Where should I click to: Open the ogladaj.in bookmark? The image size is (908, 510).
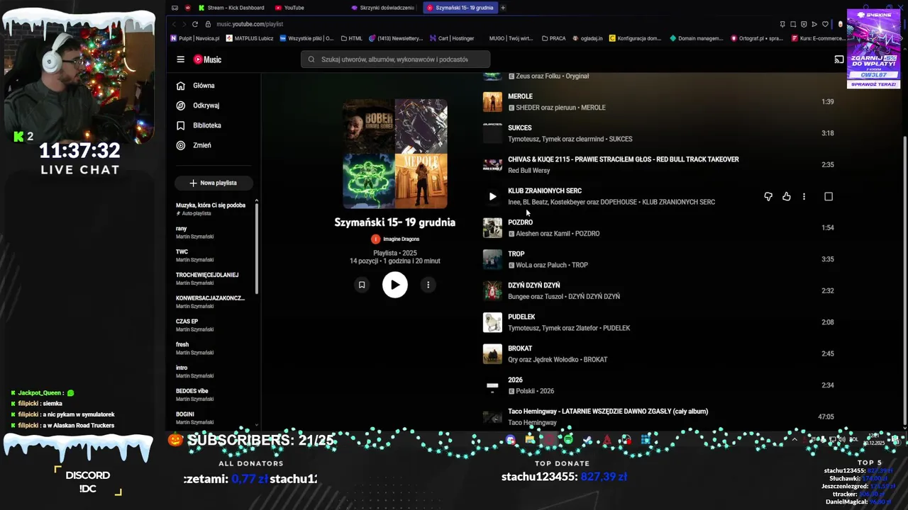point(587,38)
